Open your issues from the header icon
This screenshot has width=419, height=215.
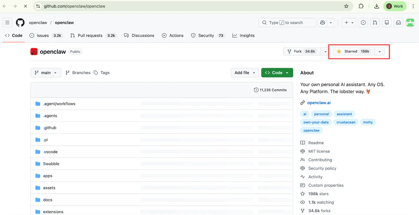[x=363, y=22]
